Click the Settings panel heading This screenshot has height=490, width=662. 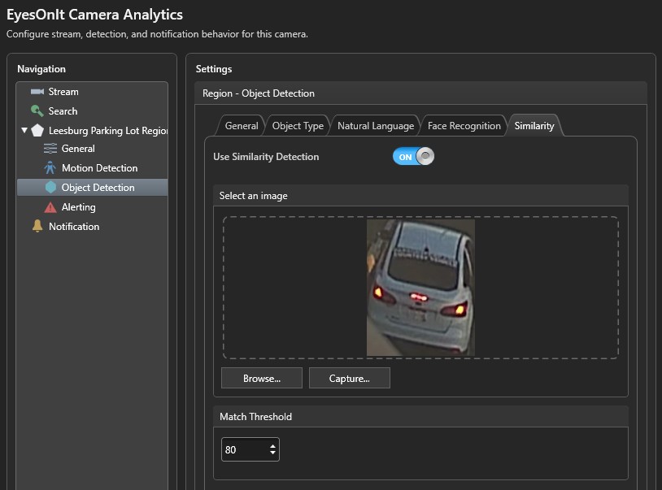(x=214, y=69)
